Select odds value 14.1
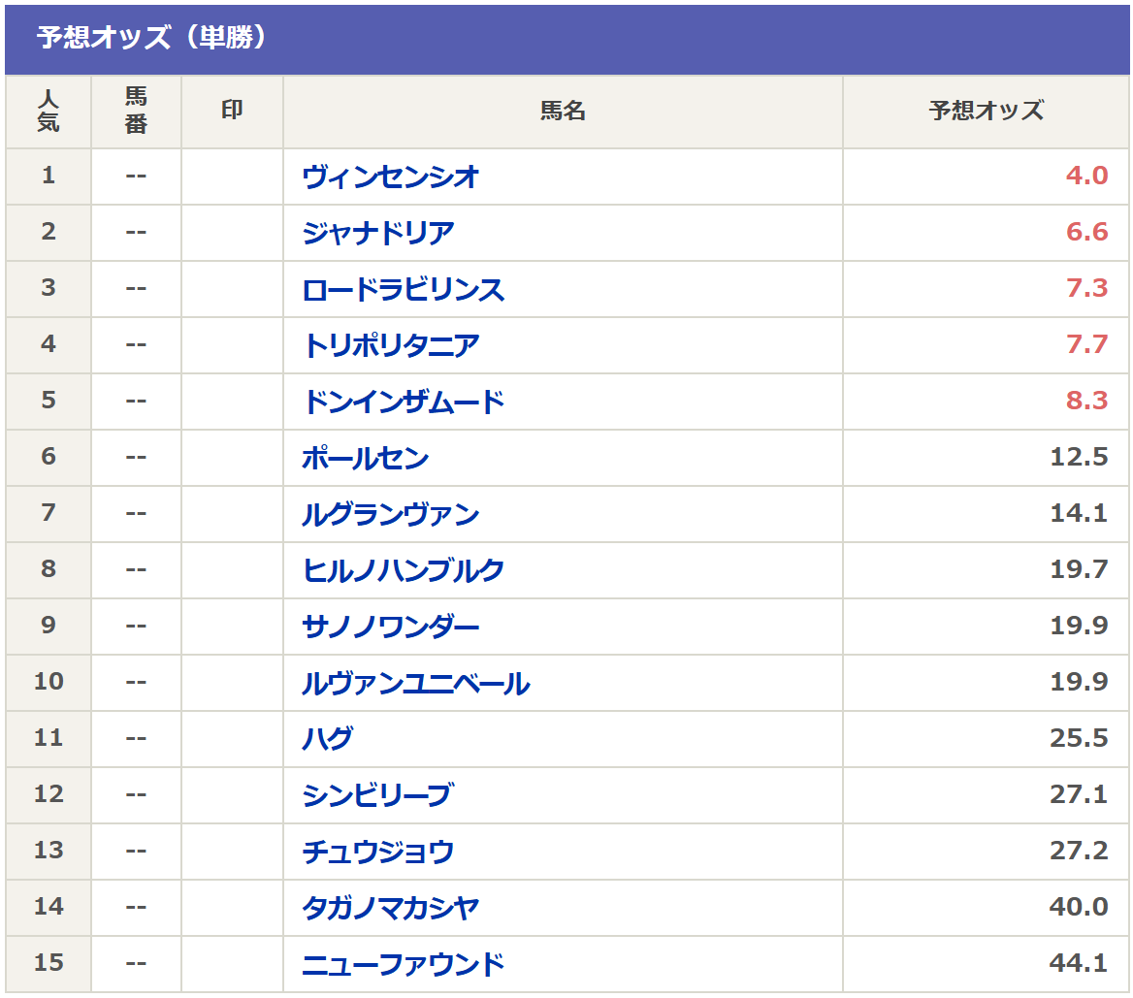This screenshot has height=998, width=1133. click(1079, 513)
